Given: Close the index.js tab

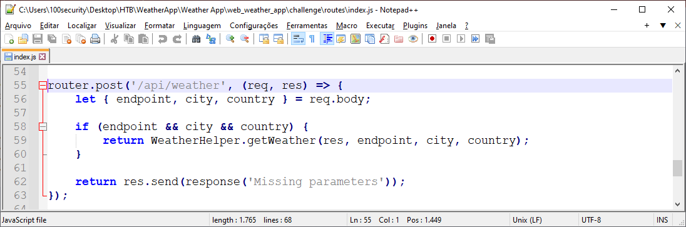Looking at the screenshot, I should [42, 57].
